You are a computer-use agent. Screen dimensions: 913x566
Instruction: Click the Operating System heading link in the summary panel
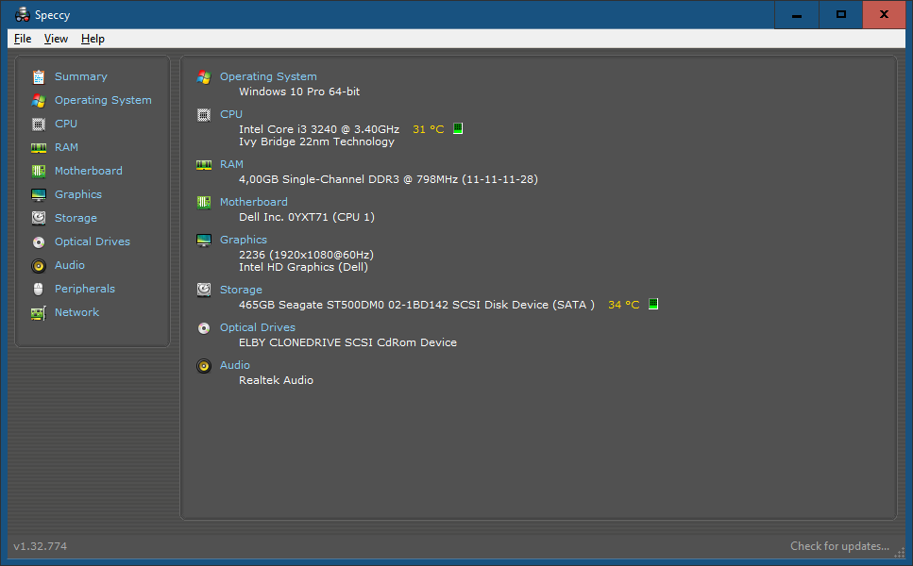[x=268, y=76]
